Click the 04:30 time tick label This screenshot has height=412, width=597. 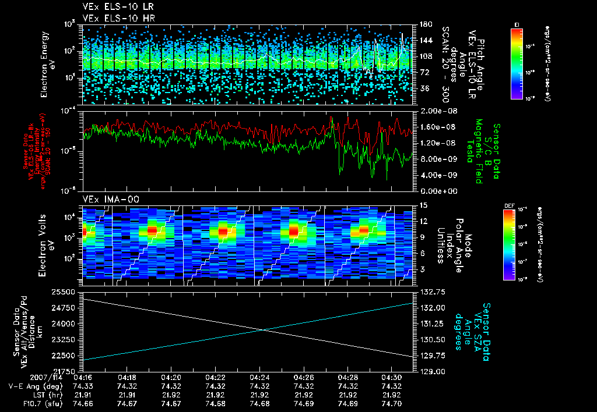click(391, 378)
